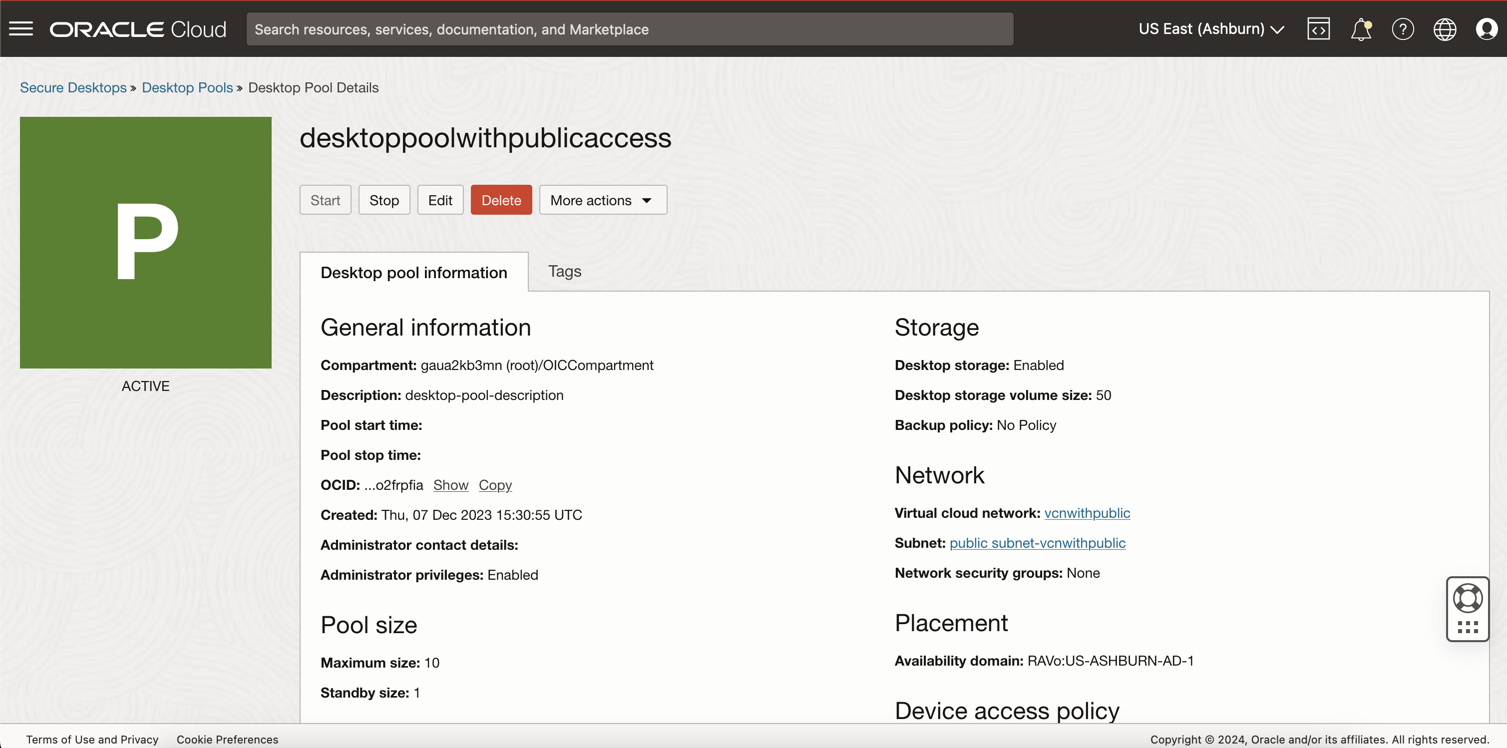Image resolution: width=1507 pixels, height=748 pixels.
Task: Open the hamburger navigation menu
Action: pyautogui.click(x=21, y=28)
